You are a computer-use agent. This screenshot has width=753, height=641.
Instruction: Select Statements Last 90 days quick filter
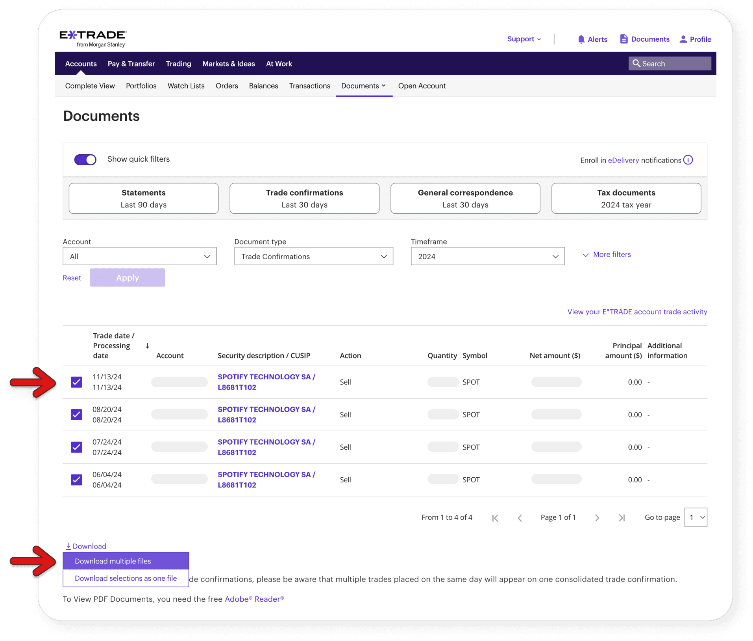coord(144,198)
